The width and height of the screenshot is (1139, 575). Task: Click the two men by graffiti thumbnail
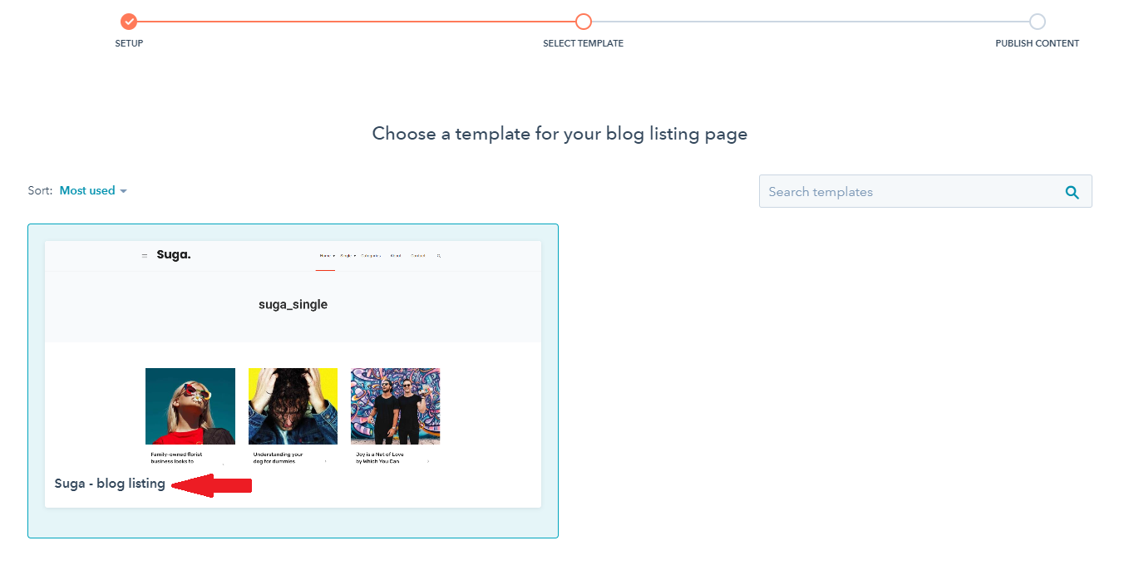coord(395,406)
